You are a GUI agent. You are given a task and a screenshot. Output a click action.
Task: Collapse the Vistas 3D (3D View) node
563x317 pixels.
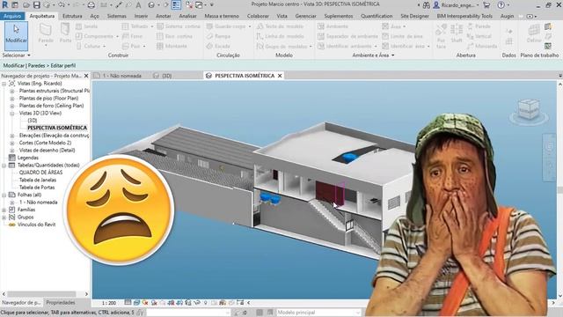[x=11, y=114]
